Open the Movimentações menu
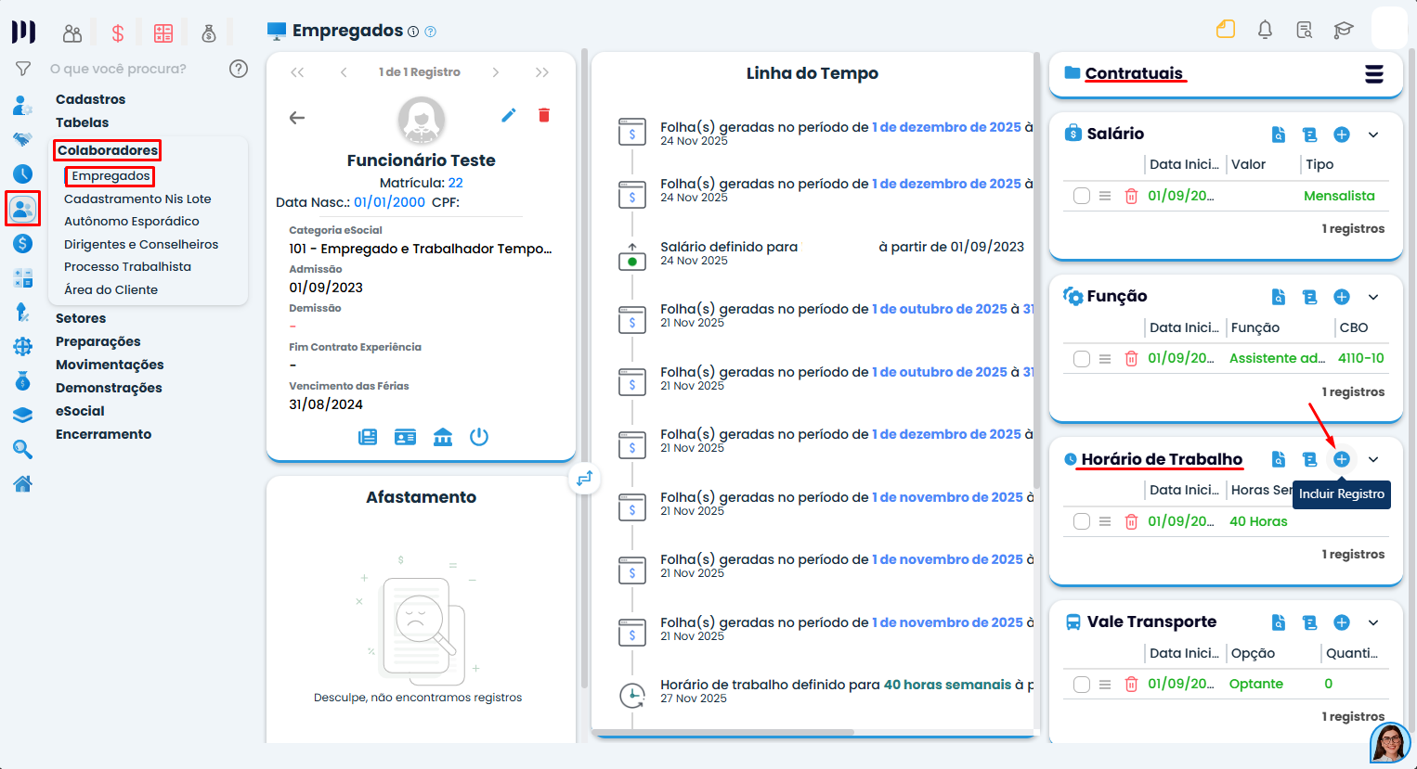1417x769 pixels. coord(110,365)
